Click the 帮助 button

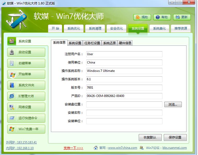click(162, 17)
